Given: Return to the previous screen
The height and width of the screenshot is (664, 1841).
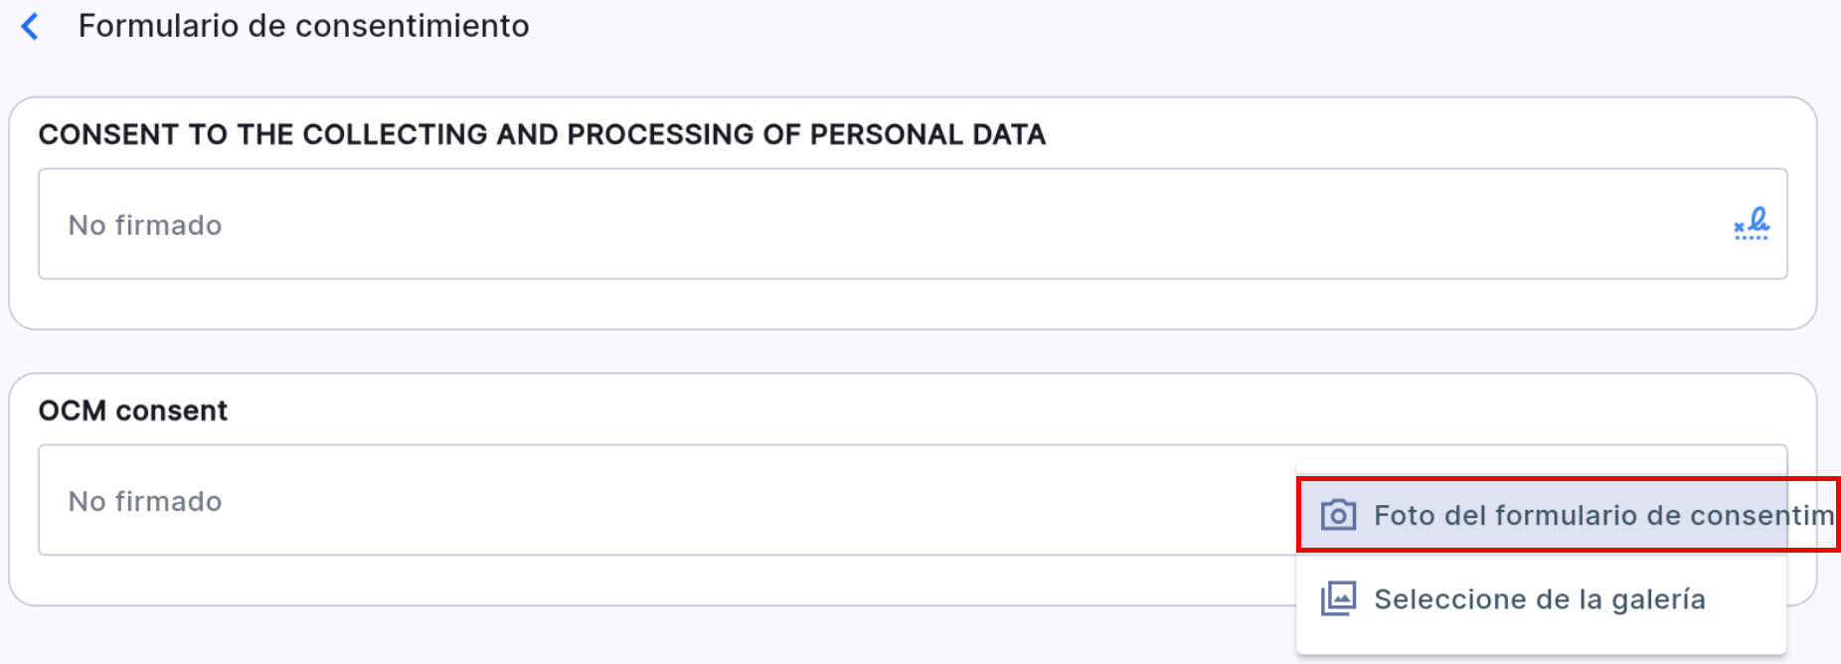Looking at the screenshot, I should (31, 27).
